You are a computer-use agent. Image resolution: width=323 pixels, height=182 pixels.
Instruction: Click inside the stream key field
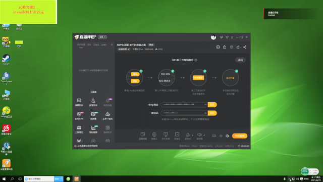pyautogui.click(x=184, y=113)
